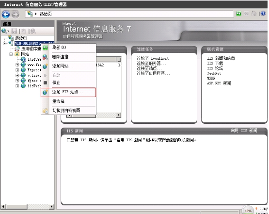The height and width of the screenshot is (214, 269).
Task: Open the IIS 论坛 link
Action: [x=215, y=68]
